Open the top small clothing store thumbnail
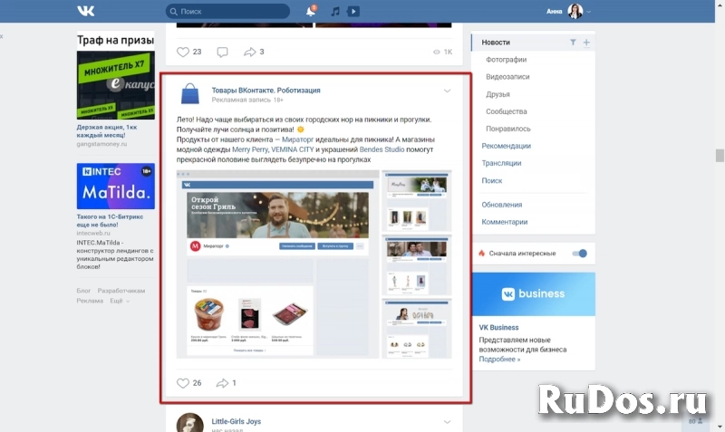This screenshot has height=432, width=725. 416,201
